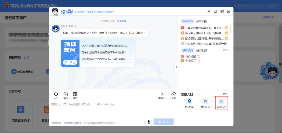Switch to 我的收藏 tab
Screen dimensions: 282x133
[201, 50]
